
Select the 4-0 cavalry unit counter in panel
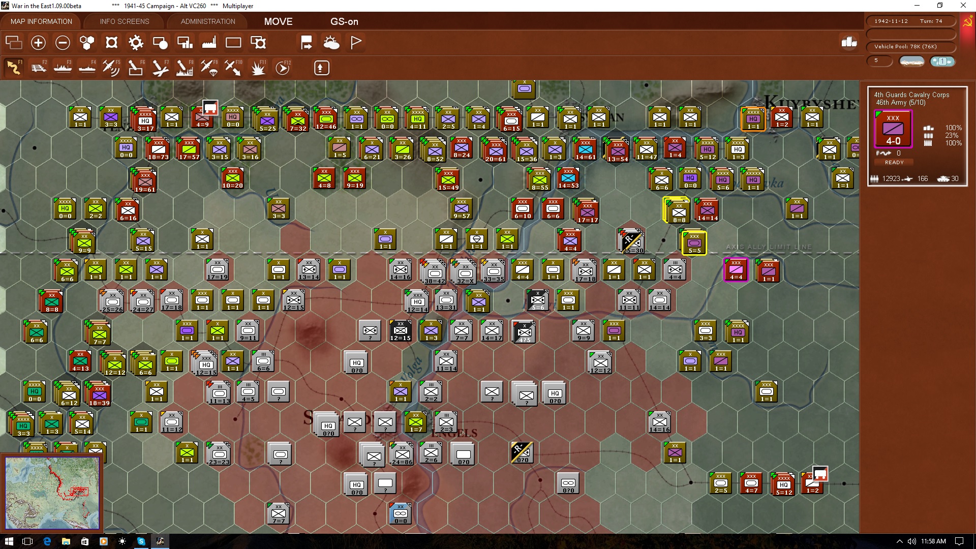[x=893, y=130]
